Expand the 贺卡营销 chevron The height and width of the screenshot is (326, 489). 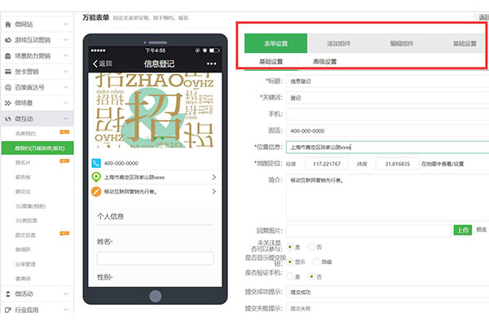coord(66,72)
